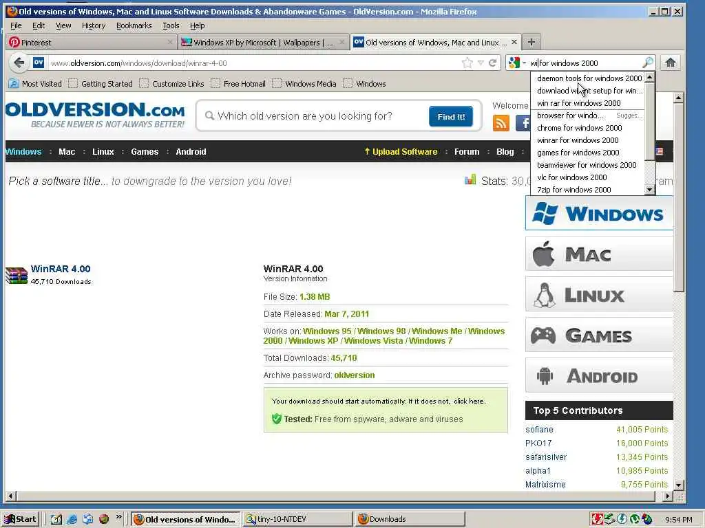Choose suggestion 'daemon tools for windows 2000'
705x528 pixels.
click(588, 78)
